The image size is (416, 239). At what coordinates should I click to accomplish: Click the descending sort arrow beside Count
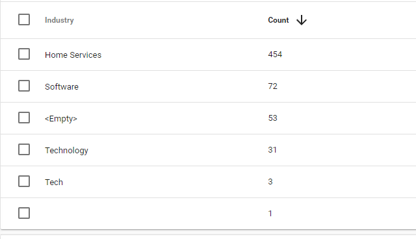[302, 20]
